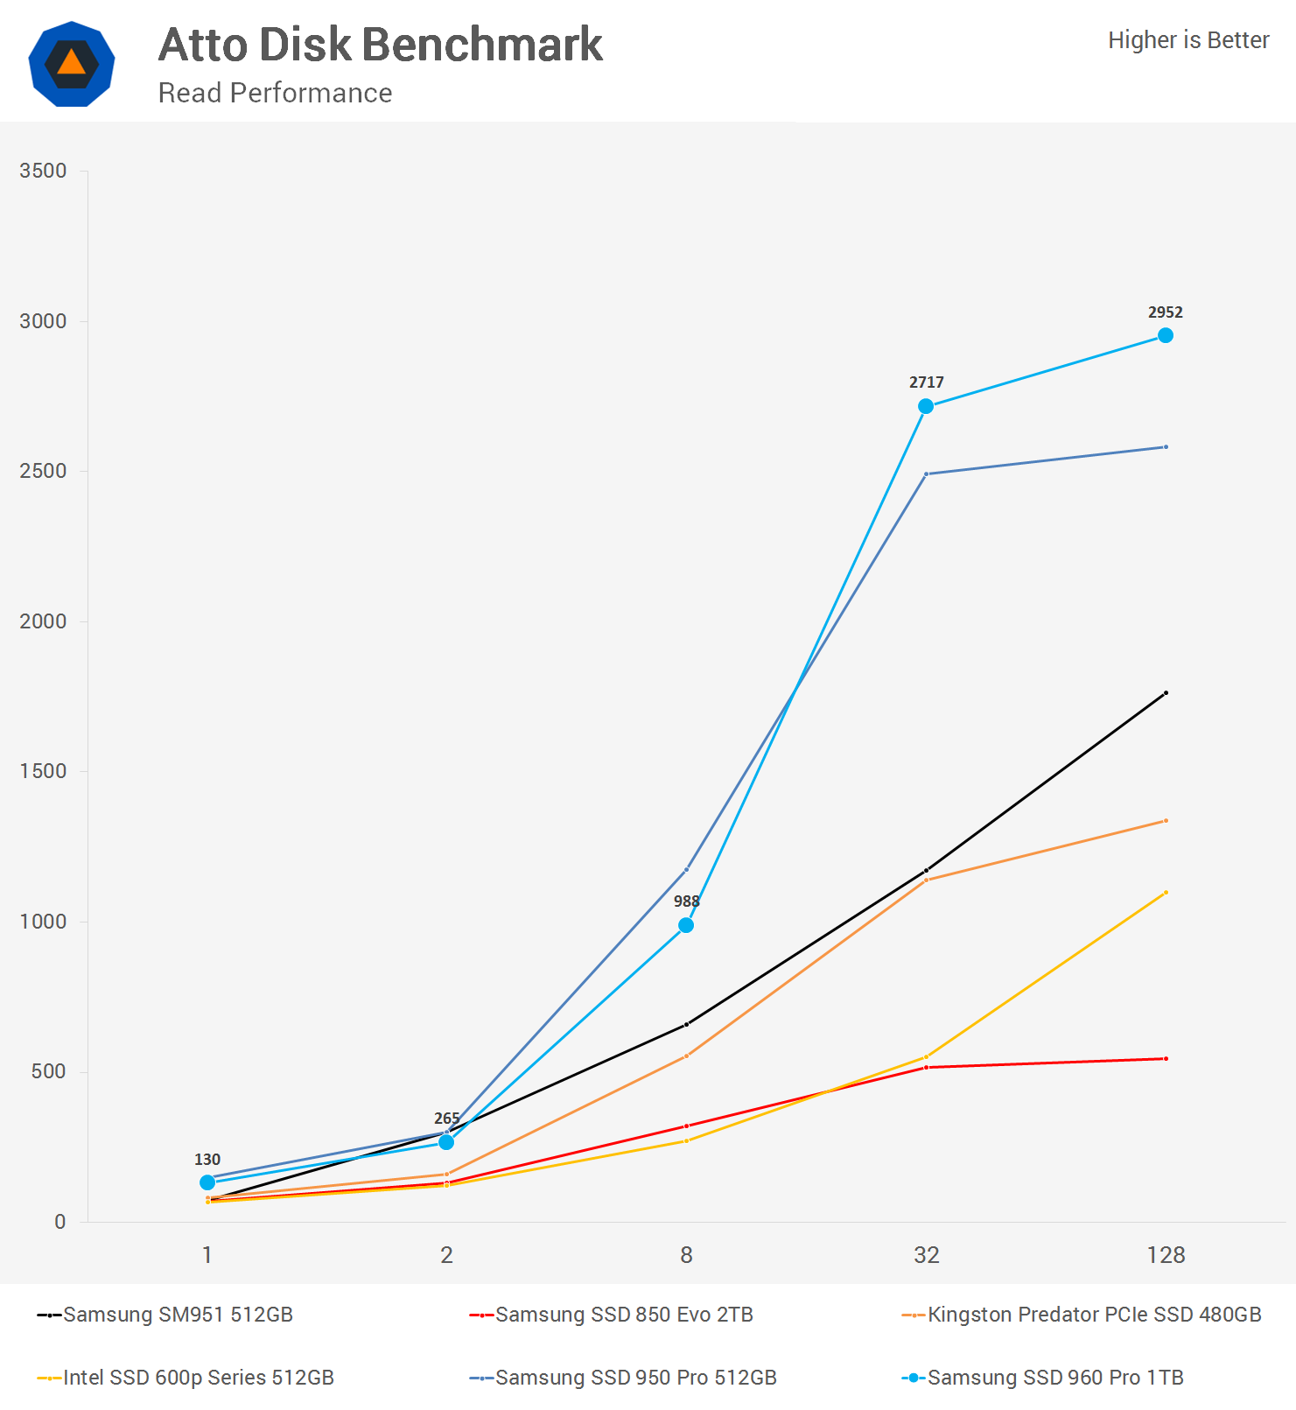This screenshot has height=1410, width=1296.
Task: Click the Higher is Better label
Action: click(1187, 40)
